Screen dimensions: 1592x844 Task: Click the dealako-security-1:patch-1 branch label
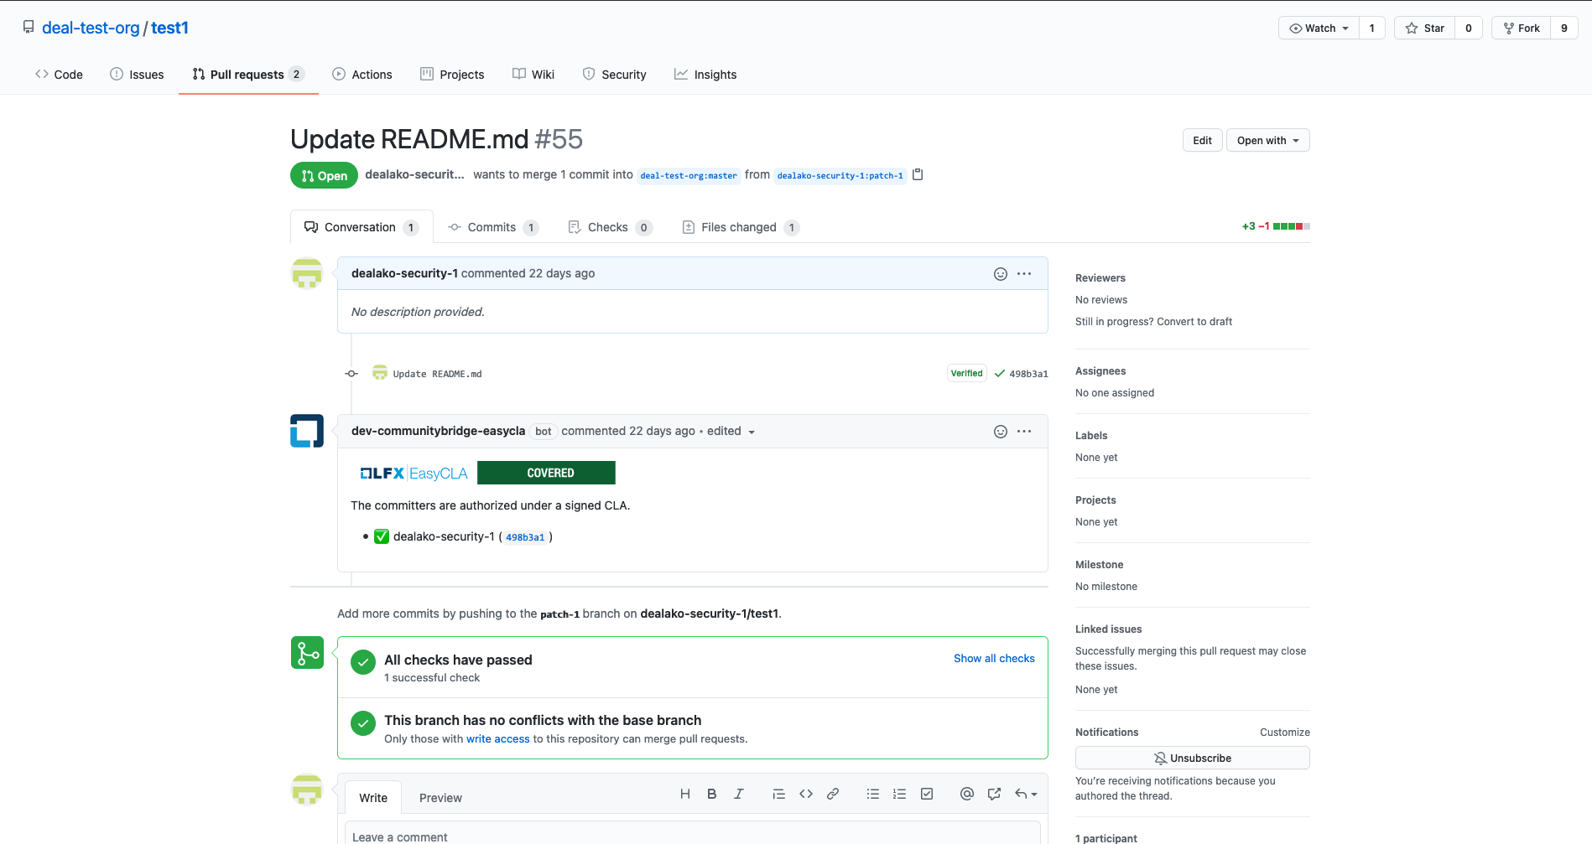point(840,175)
